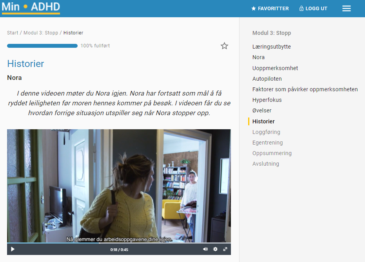365x262 pixels.
Task: Open Læringsutbytte in sidebar
Action: click(x=271, y=47)
